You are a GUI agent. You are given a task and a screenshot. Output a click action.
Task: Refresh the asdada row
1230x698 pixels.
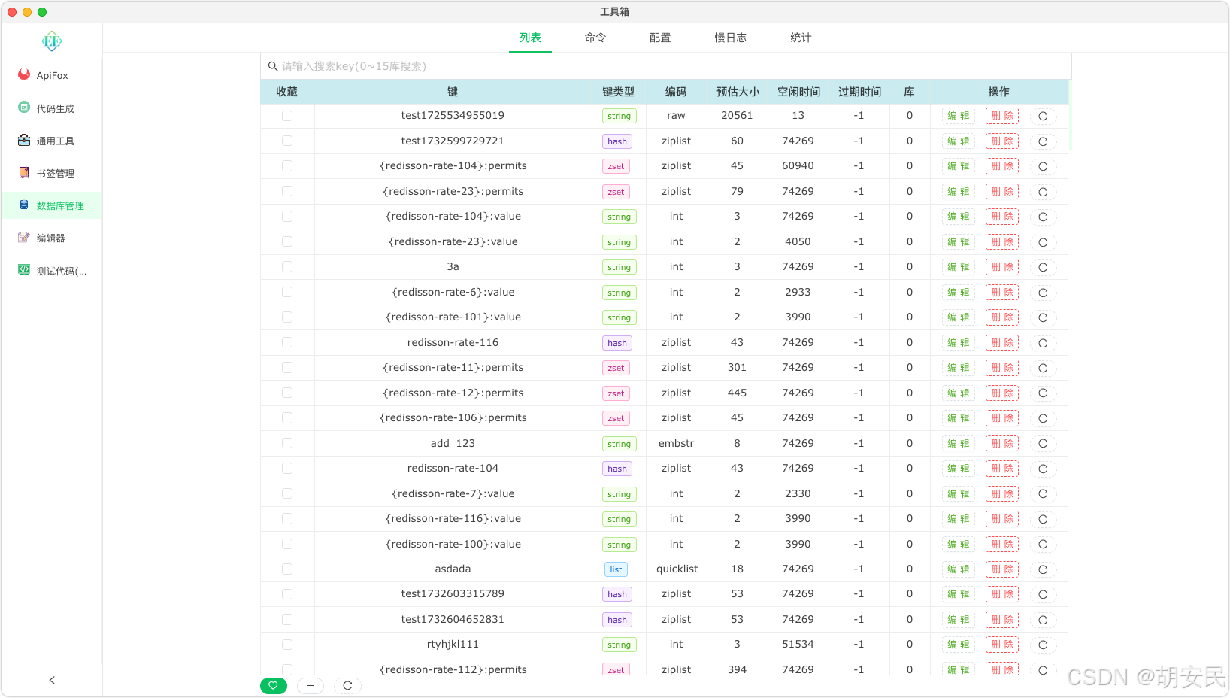click(1043, 569)
